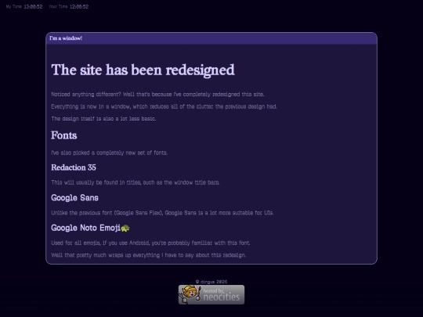423x317 pixels.
Task: Click the line 'Noticed anything different?'
Action: click(x=157, y=95)
